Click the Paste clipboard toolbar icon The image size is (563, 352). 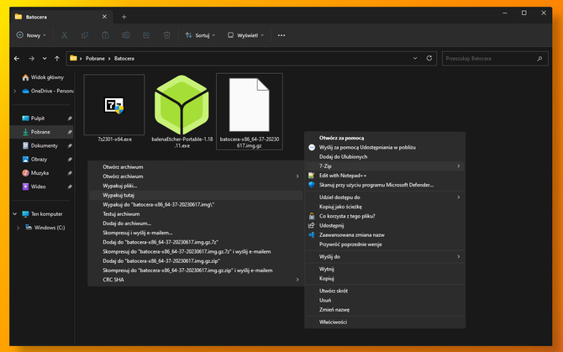[x=105, y=35]
